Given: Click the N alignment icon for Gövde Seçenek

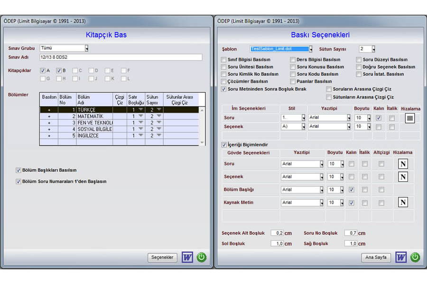Looking at the screenshot, I should (403, 177).
